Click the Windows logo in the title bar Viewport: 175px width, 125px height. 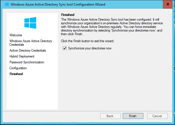pos(7,4)
